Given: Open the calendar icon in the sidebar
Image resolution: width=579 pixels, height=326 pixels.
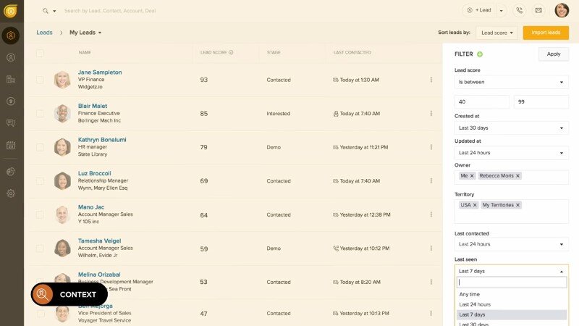Looking at the screenshot, I should pyautogui.click(x=11, y=145).
